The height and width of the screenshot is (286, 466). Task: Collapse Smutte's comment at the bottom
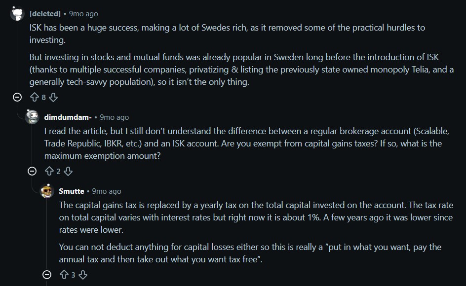point(46,276)
